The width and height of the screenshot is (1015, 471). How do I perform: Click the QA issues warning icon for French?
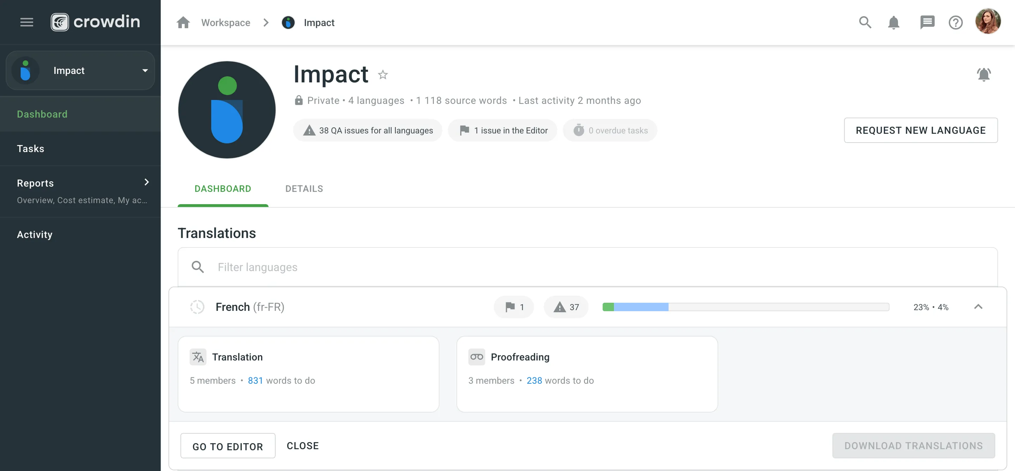click(566, 307)
